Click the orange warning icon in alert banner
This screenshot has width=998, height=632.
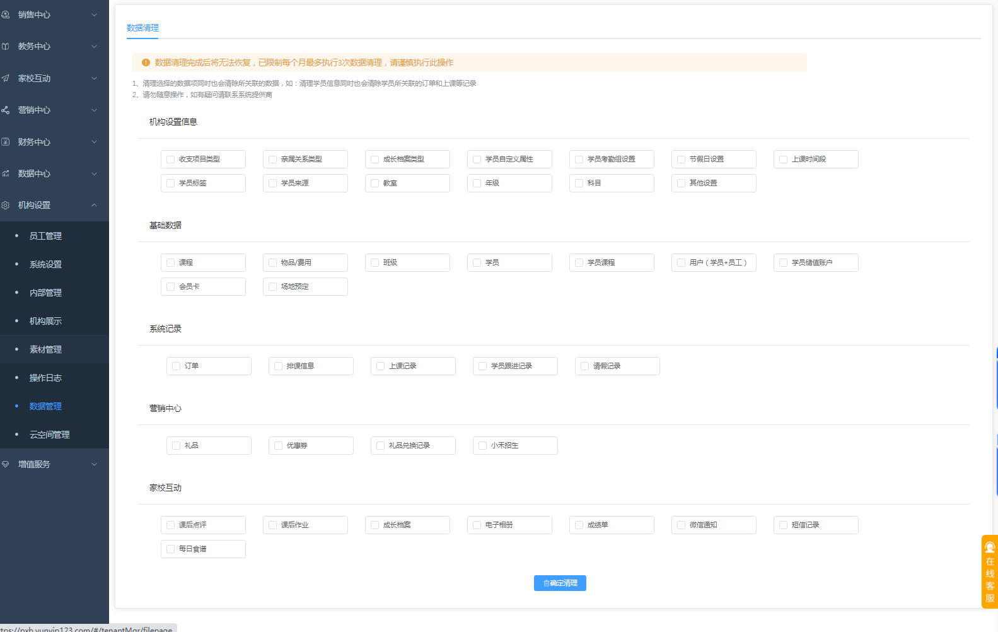tap(146, 62)
